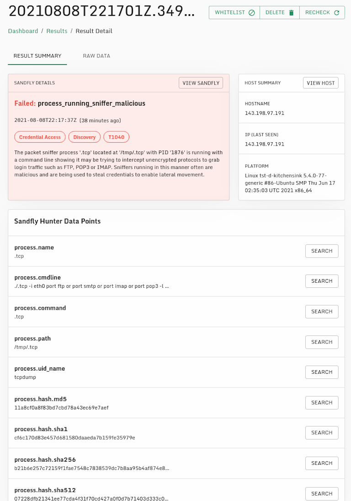Screen dimensions: 351x501
Task: Click the sha256 hash b21b6e257c... text
Action: tap(92, 469)
